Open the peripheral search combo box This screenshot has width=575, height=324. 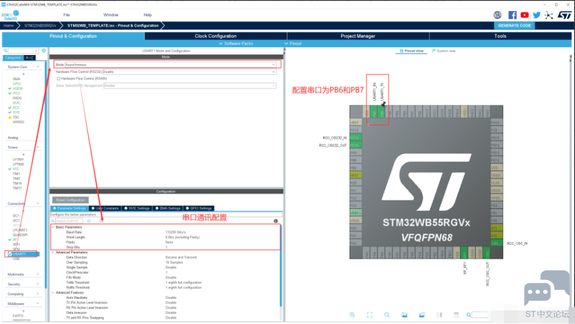23,50
